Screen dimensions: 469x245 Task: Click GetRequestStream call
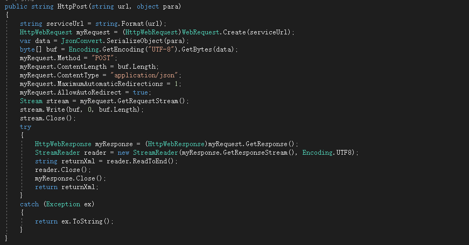tap(151, 101)
